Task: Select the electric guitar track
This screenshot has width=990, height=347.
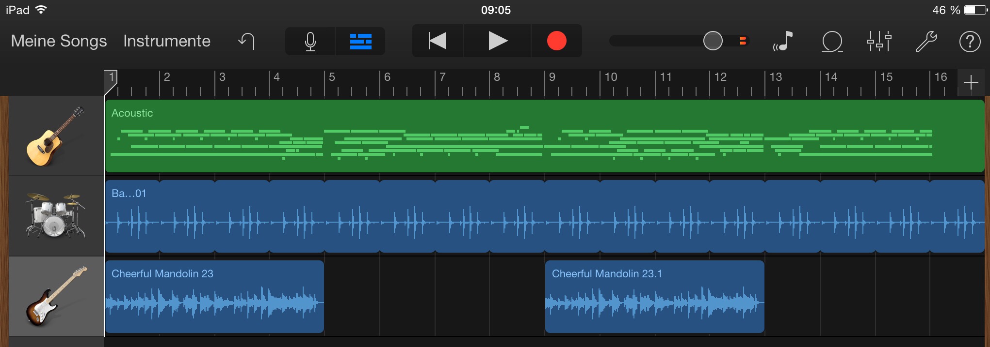Action: 56,296
